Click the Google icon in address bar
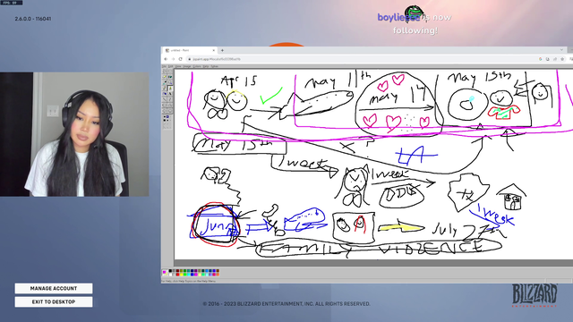 [x=540, y=59]
